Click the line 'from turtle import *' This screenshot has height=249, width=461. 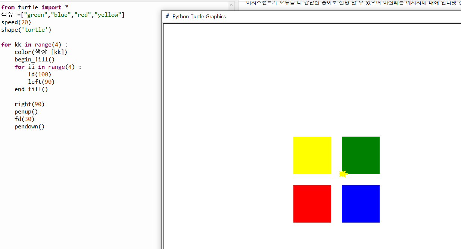pyautogui.click(x=35, y=7)
